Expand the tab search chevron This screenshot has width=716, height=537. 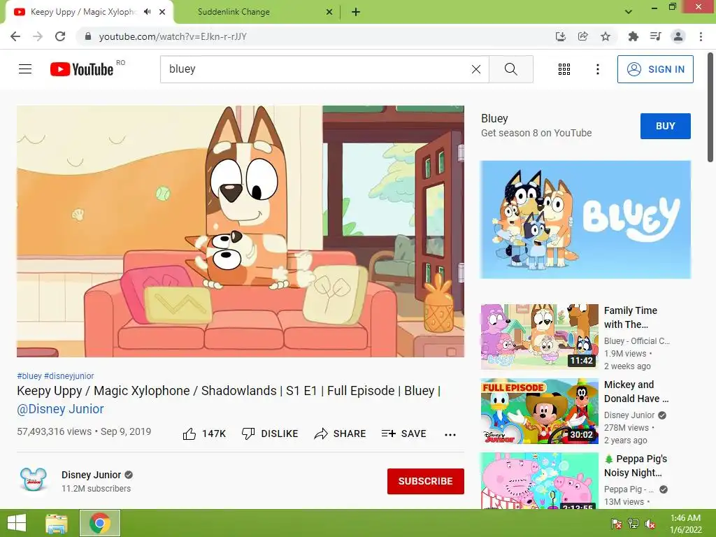629,12
